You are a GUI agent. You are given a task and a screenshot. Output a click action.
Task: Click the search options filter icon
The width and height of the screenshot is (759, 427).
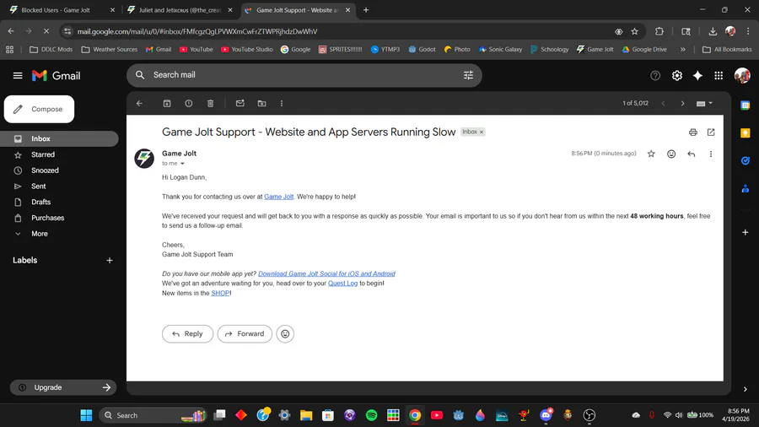[x=468, y=75]
